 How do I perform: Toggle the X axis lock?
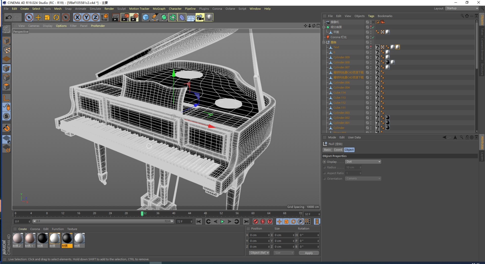[77, 17]
